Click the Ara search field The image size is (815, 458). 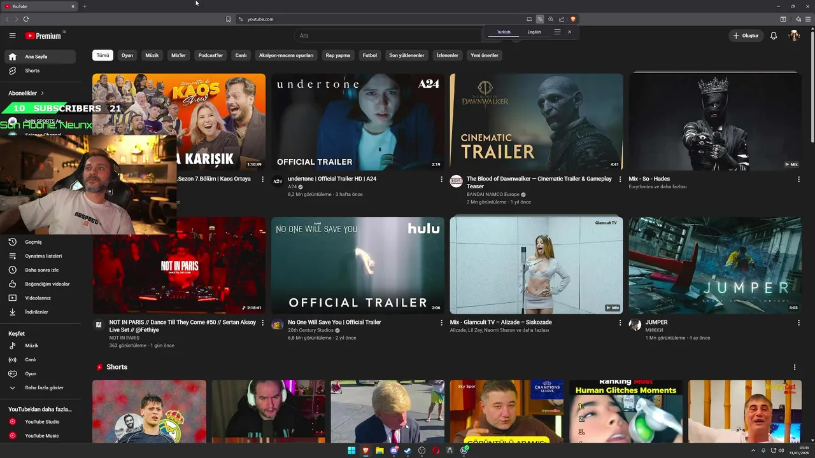tap(388, 36)
